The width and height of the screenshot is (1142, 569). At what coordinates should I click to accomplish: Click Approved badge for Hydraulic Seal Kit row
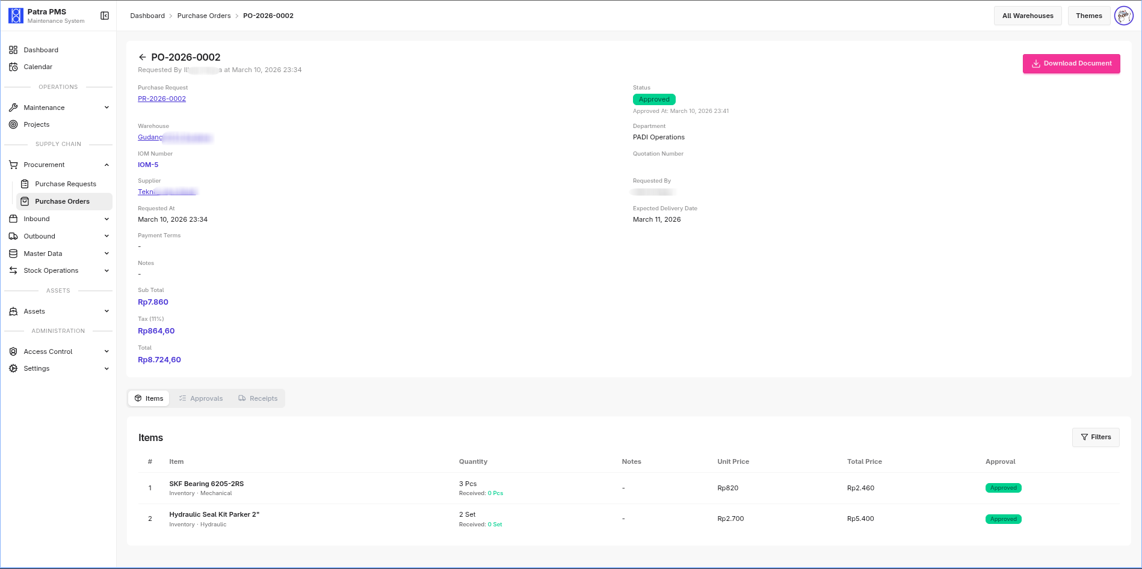1003,519
